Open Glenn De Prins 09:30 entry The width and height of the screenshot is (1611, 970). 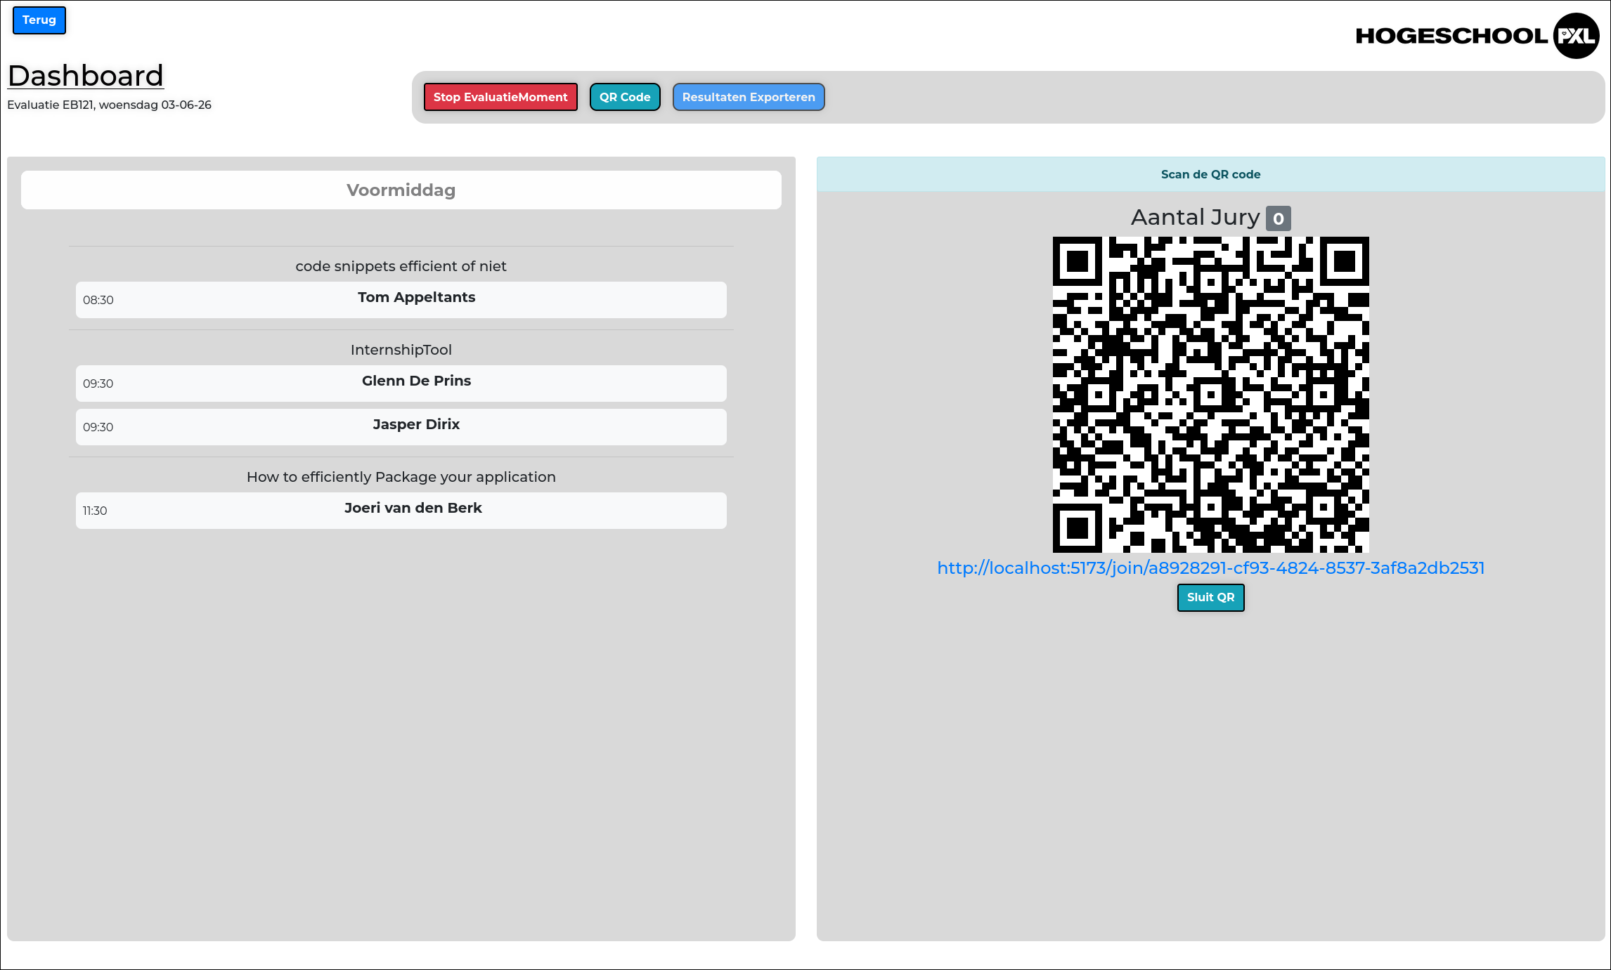(x=401, y=384)
